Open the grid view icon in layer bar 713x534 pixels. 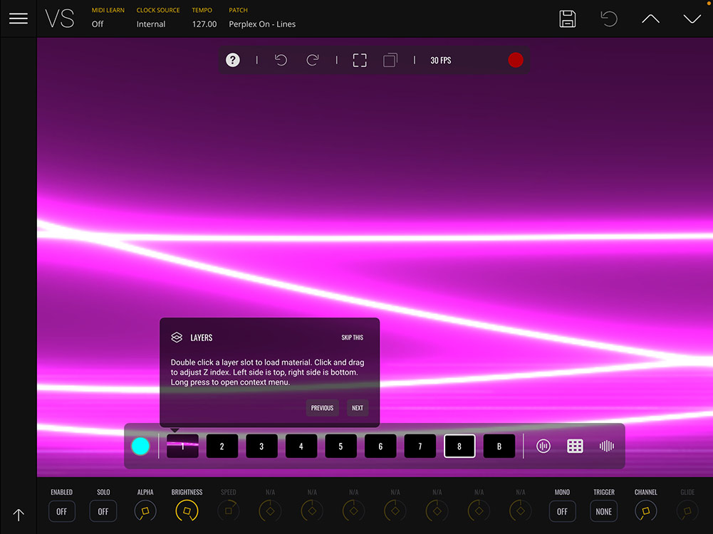pos(575,446)
